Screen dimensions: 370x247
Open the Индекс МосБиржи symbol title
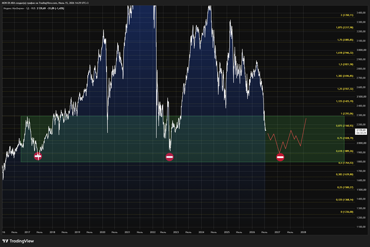pos(13,9)
